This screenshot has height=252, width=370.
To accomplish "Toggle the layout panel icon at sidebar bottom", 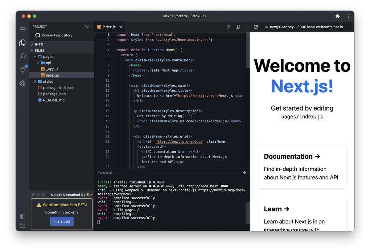I will [x=23, y=225].
